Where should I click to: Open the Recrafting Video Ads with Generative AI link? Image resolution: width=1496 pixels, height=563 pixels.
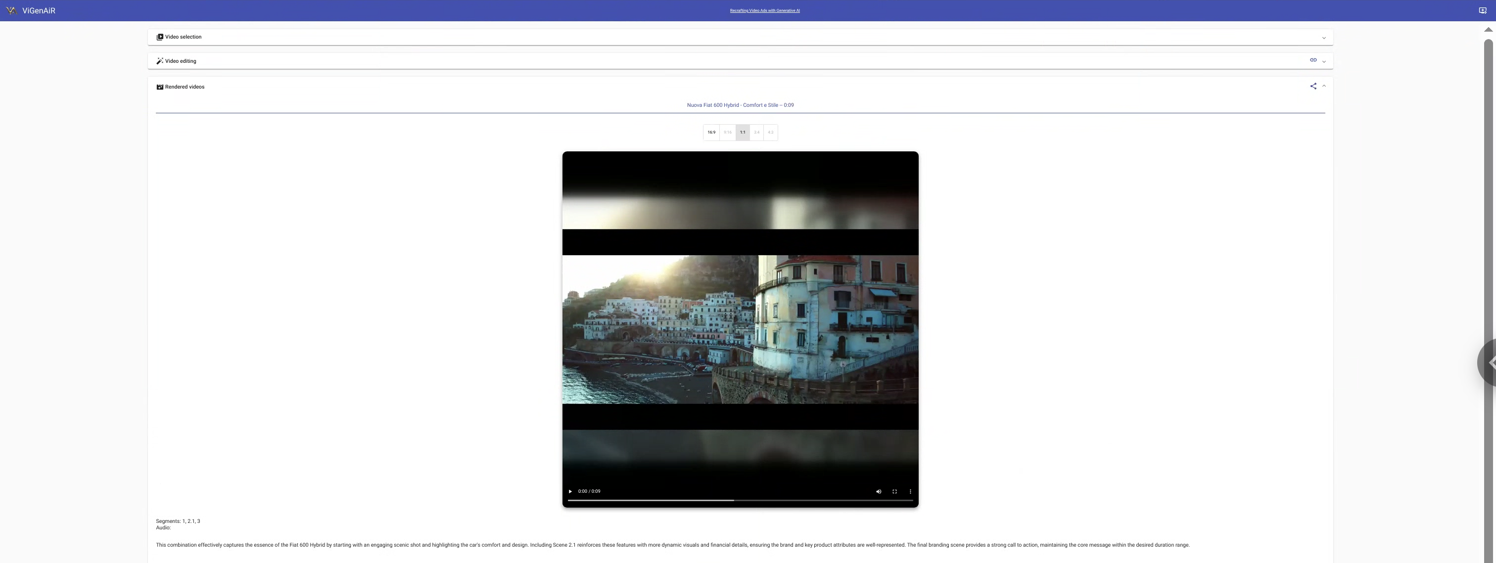tap(764, 10)
